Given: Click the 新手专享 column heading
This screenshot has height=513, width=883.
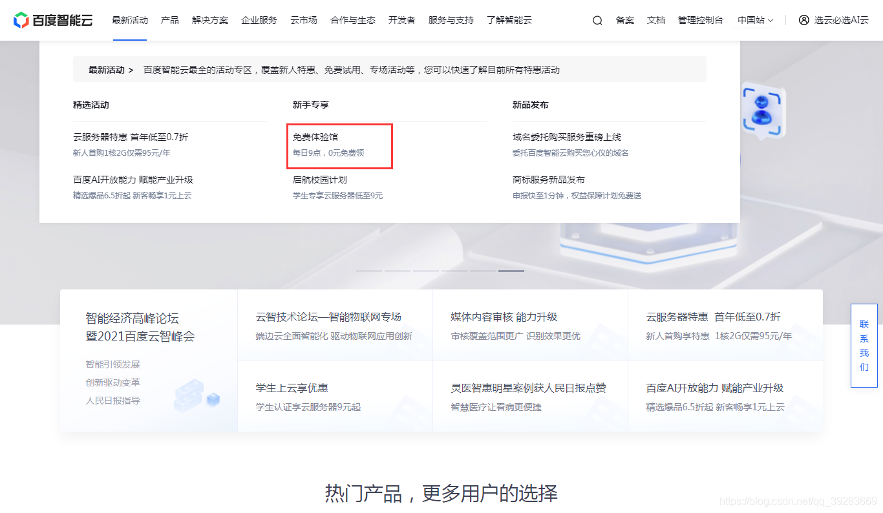Looking at the screenshot, I should [311, 105].
